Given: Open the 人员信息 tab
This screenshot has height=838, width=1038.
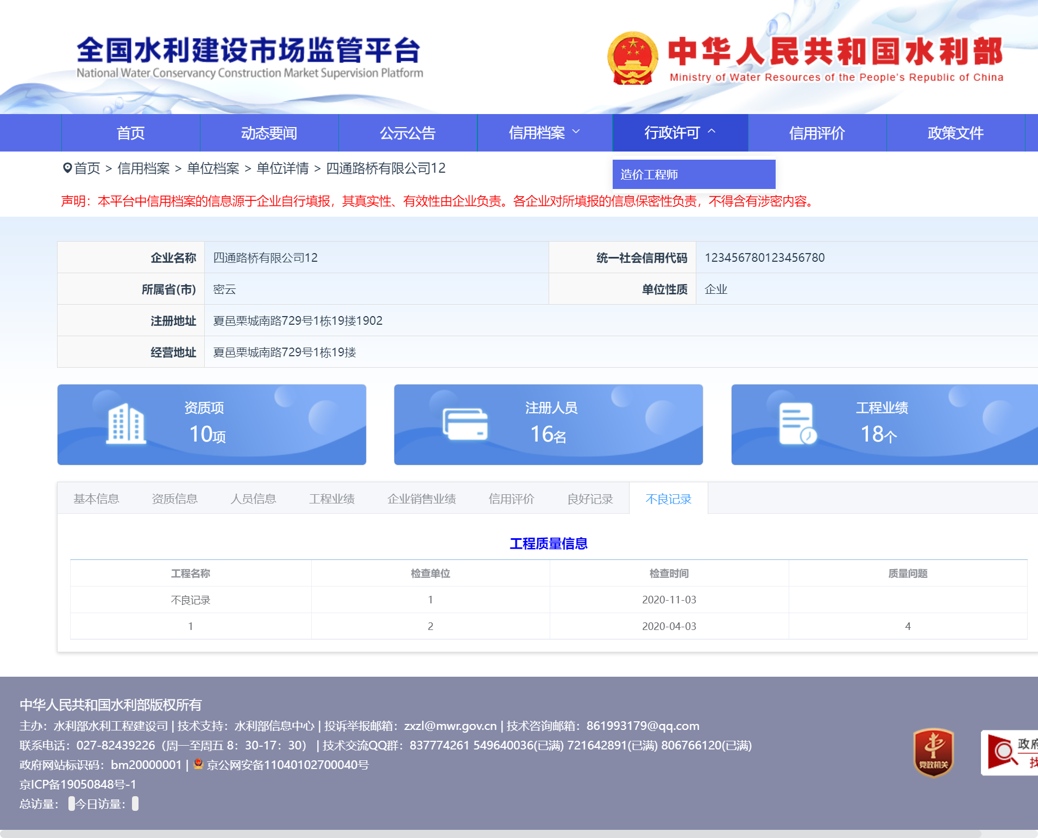Looking at the screenshot, I should pos(253,499).
